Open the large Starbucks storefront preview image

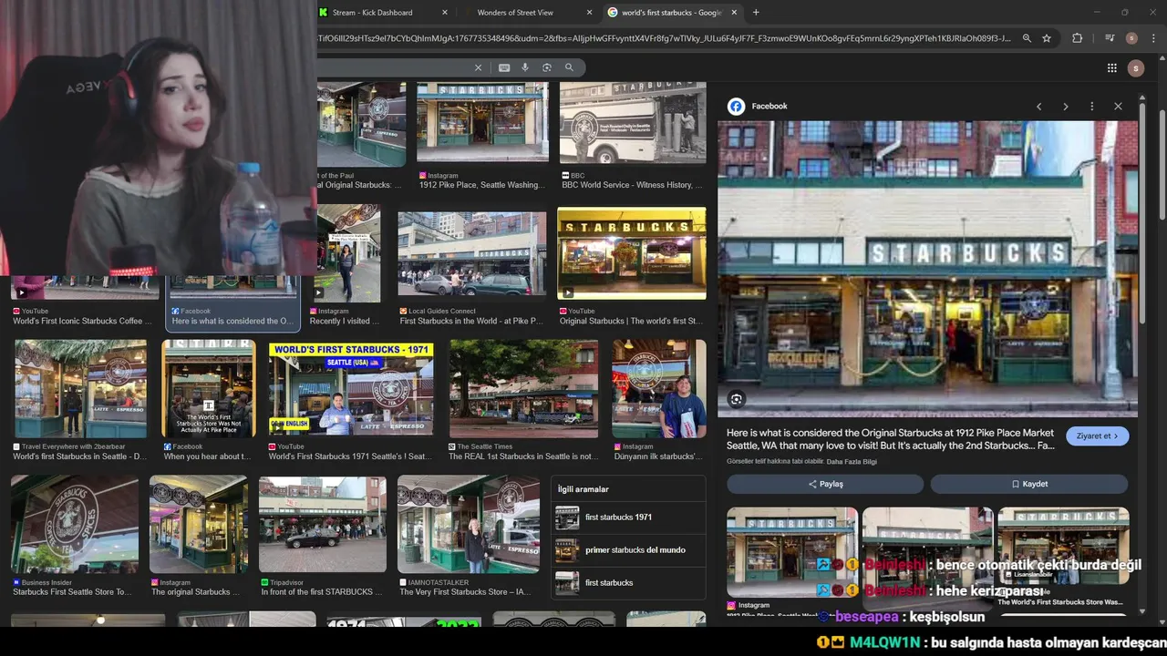[x=927, y=269]
